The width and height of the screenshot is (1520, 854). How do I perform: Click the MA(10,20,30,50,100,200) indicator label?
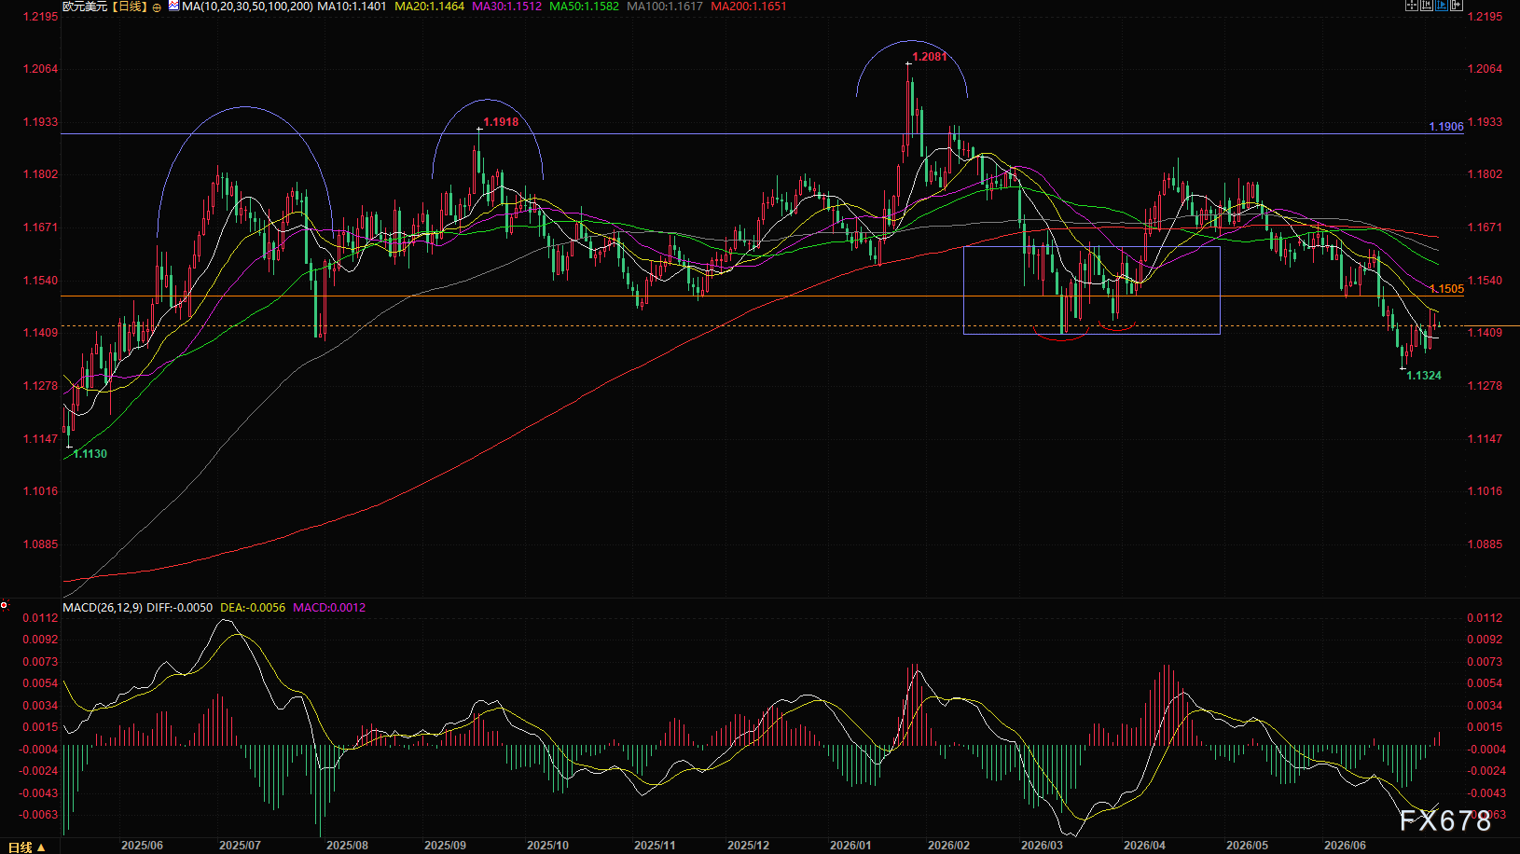(x=247, y=7)
